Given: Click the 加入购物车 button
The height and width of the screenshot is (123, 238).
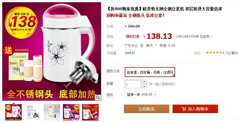Looking at the screenshot, I should pos(195,109).
